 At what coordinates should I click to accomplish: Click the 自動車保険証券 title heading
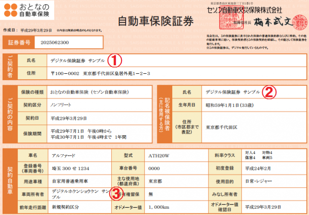[x=155, y=21]
